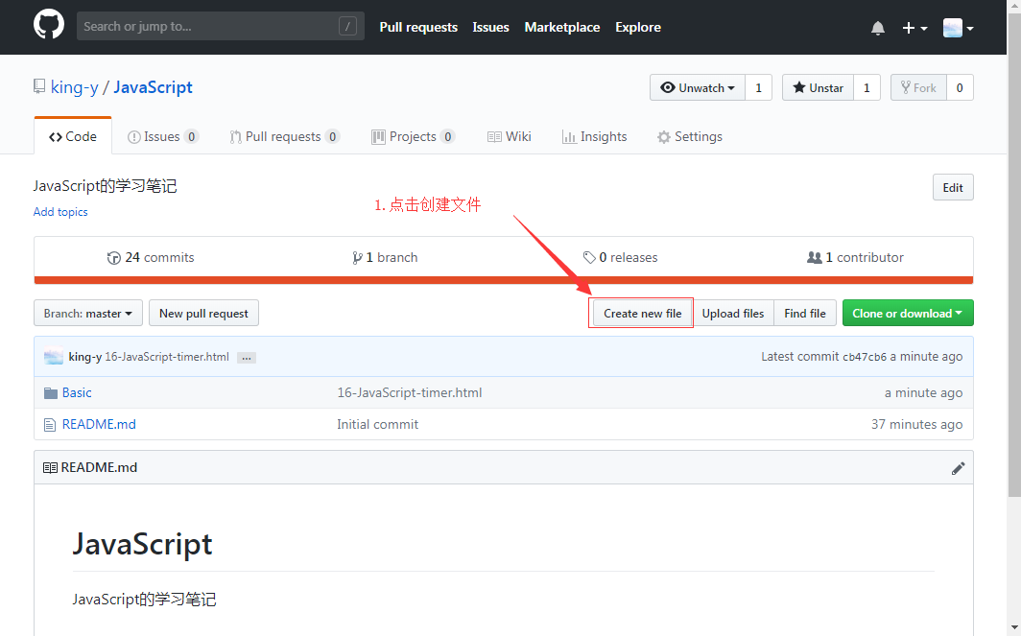View the 24 commits history
Image resolution: width=1021 pixels, height=636 pixels.
[151, 257]
